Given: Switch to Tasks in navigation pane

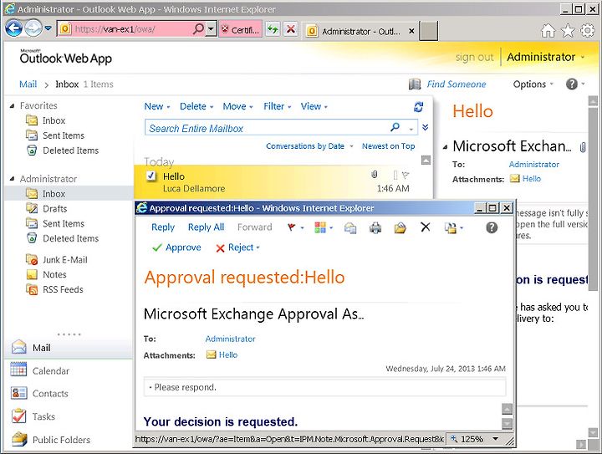Looking at the screenshot, I should tap(43, 416).
